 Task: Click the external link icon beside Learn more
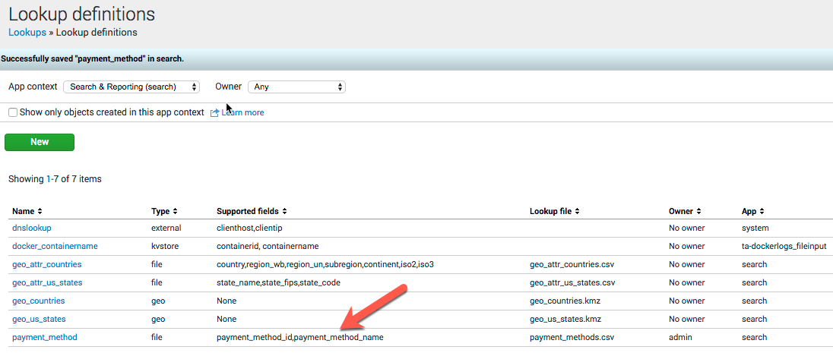pyautogui.click(x=215, y=112)
